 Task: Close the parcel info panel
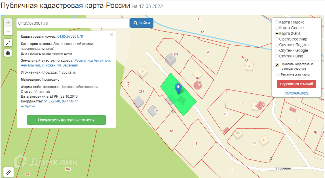tap(111, 35)
